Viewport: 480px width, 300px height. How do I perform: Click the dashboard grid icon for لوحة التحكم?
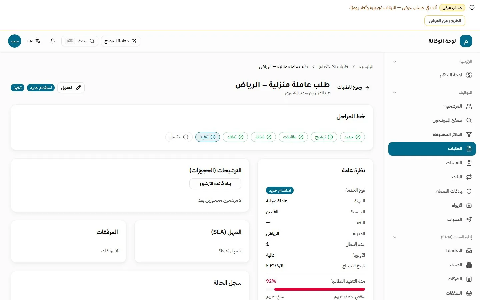(469, 75)
